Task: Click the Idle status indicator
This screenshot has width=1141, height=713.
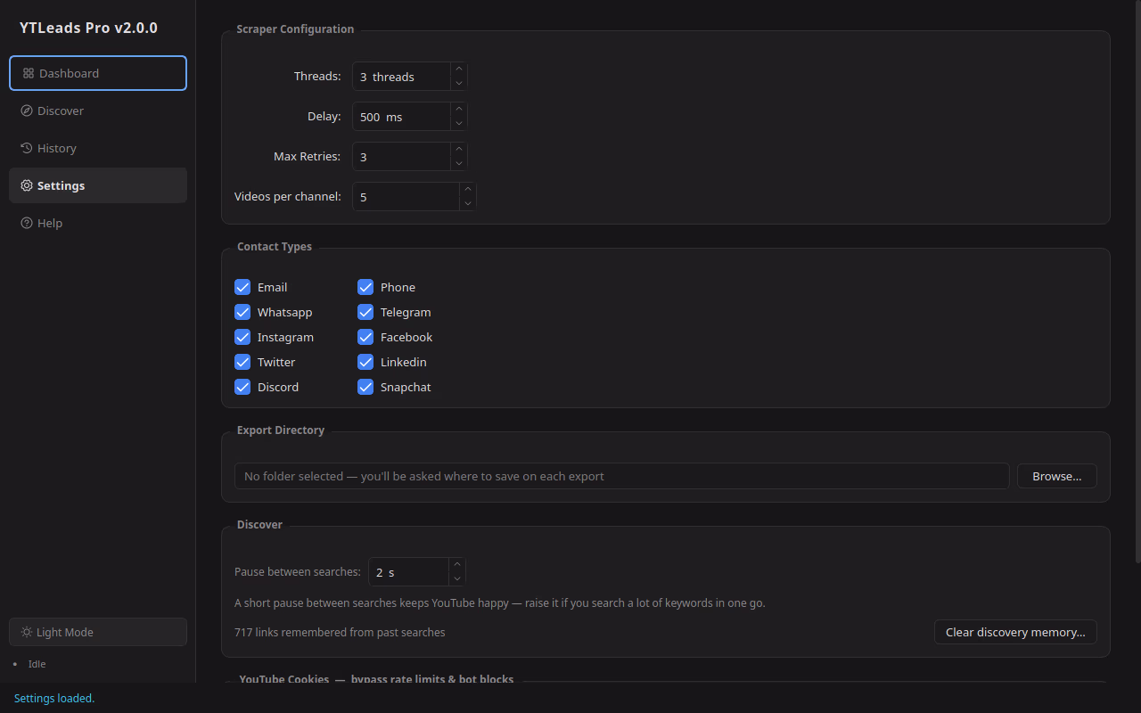Action: click(x=37, y=664)
